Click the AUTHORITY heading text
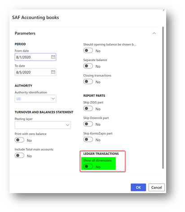The height and width of the screenshot is (212, 185). click(x=23, y=86)
